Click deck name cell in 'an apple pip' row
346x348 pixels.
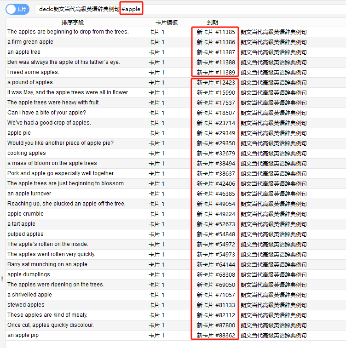tap(293, 335)
